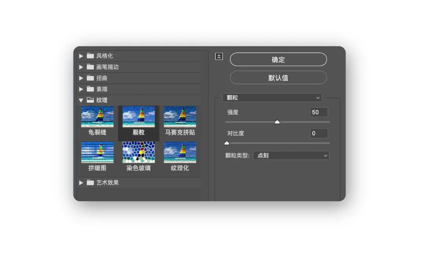Expand the 素描 filter group

point(81,89)
